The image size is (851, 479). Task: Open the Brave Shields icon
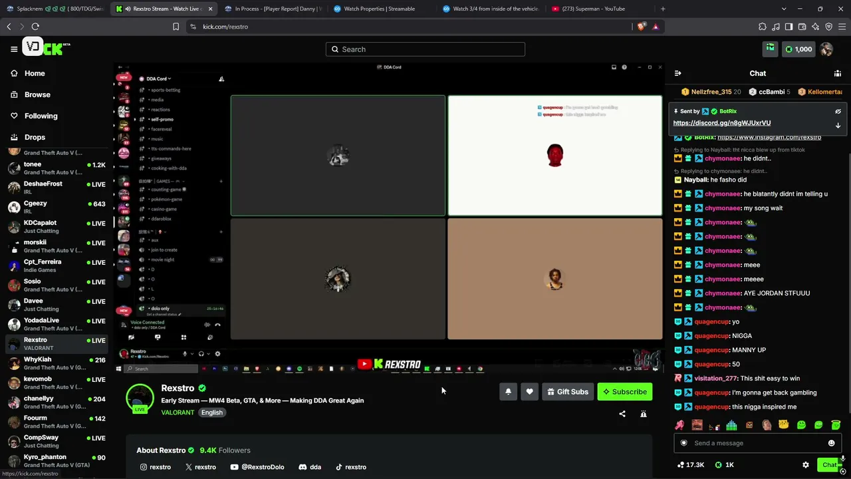coord(641,27)
